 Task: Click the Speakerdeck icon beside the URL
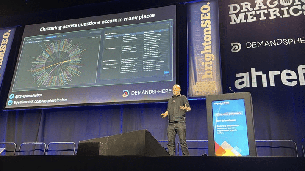click(11, 102)
